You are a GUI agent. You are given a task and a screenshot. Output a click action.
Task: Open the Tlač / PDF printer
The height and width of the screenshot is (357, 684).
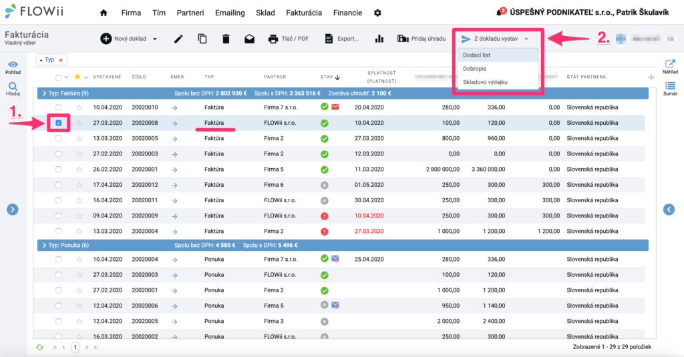click(x=288, y=39)
